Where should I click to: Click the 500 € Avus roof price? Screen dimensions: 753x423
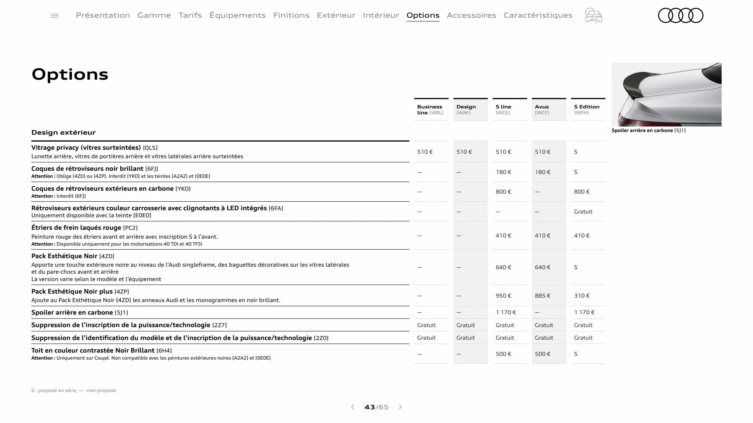click(543, 354)
